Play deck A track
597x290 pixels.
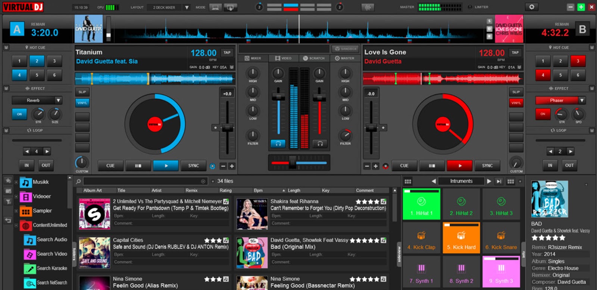click(x=166, y=166)
